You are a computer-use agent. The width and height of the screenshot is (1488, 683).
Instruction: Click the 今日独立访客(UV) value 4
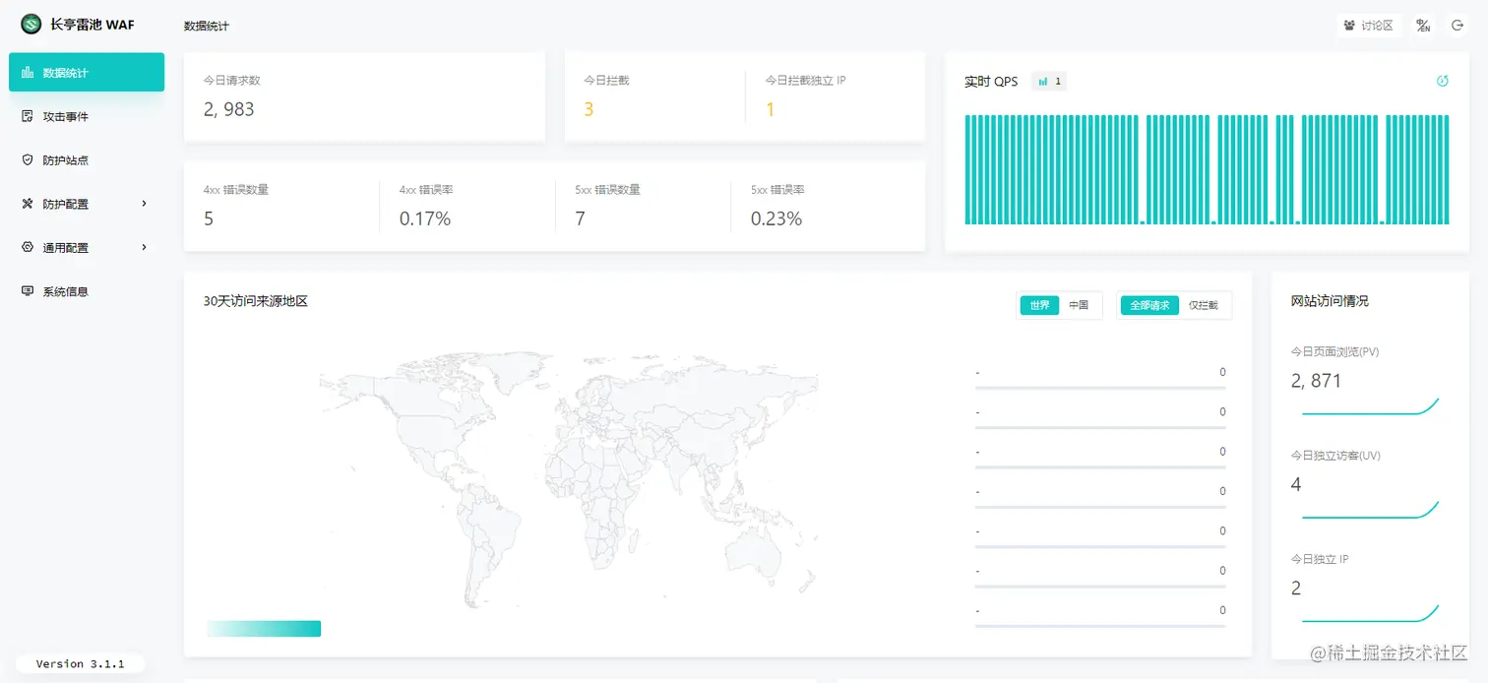point(1296,484)
